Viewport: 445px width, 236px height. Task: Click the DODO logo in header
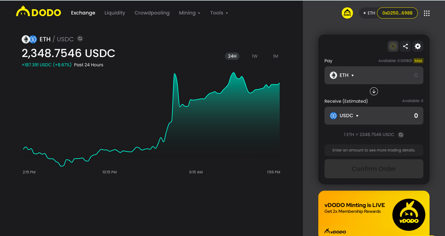click(39, 12)
